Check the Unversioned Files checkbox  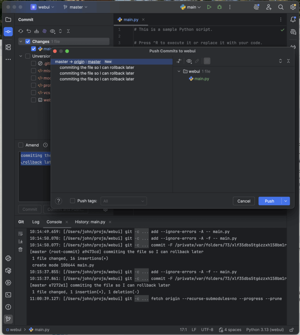28,56
